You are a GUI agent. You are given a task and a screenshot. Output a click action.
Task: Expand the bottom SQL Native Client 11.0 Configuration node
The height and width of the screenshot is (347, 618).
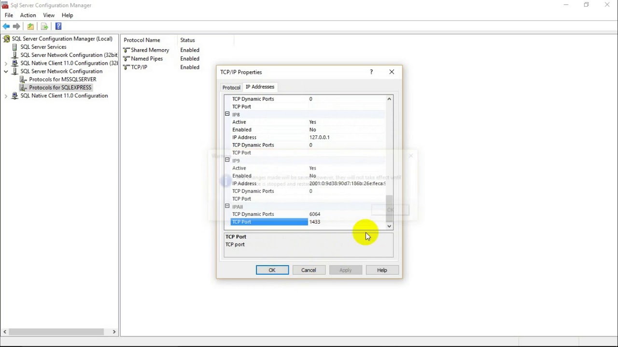pos(6,96)
